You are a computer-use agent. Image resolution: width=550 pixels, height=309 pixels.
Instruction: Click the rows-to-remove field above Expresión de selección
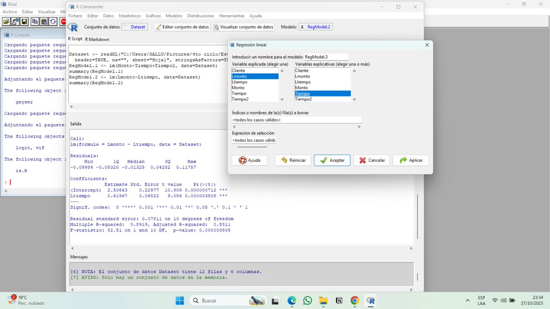tap(297, 120)
